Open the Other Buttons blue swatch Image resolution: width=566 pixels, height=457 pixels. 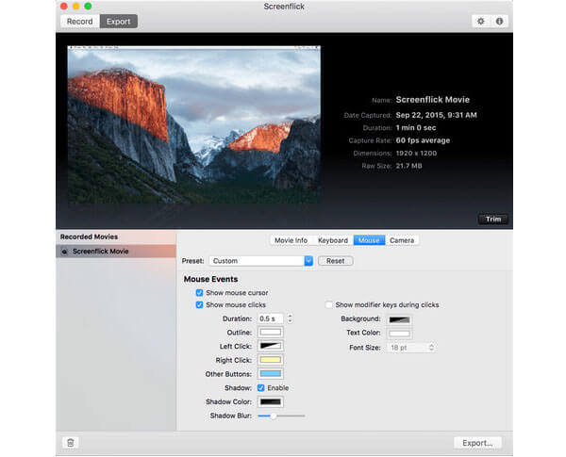[271, 374]
